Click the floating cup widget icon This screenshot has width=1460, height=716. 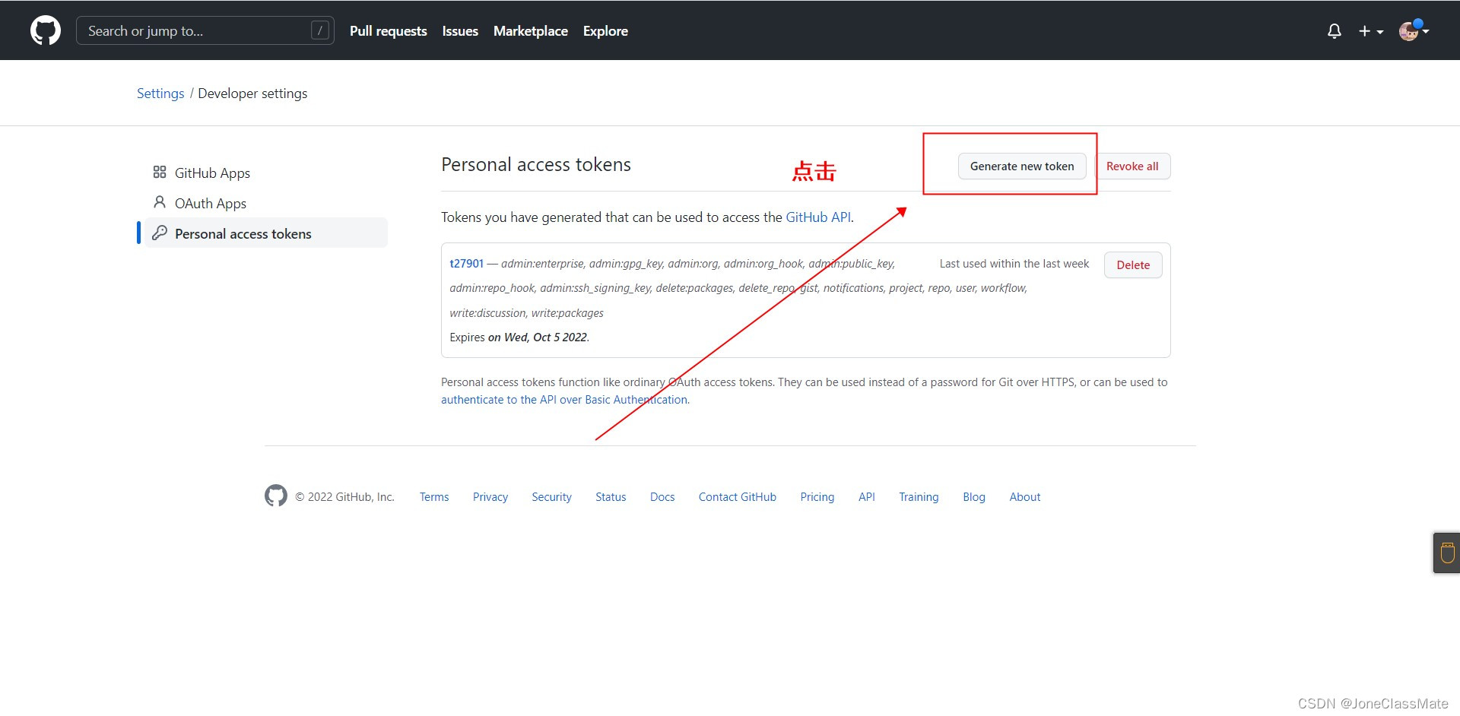pyautogui.click(x=1447, y=553)
